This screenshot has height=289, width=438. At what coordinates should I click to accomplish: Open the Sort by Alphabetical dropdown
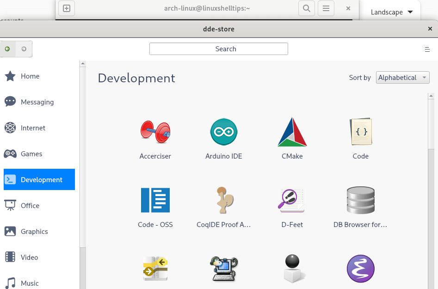click(402, 77)
